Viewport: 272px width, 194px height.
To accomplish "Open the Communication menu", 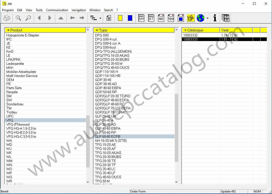I will click(x=57, y=10).
